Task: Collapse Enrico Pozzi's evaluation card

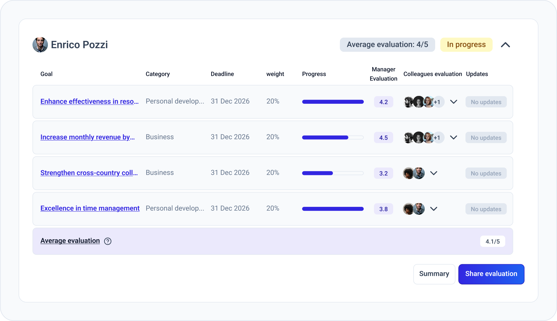Action: pyautogui.click(x=505, y=45)
